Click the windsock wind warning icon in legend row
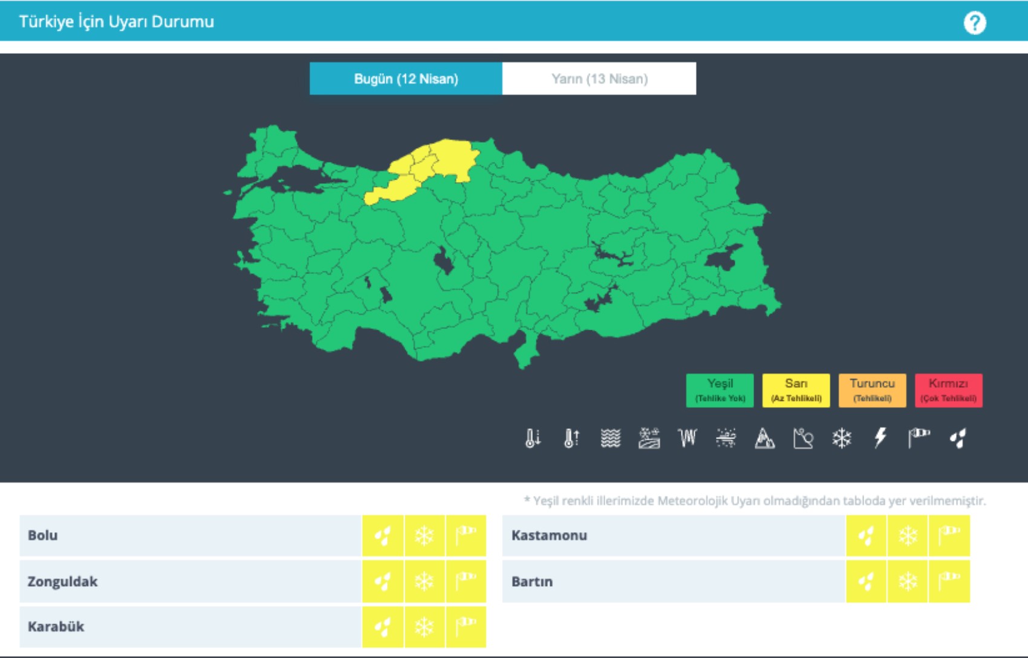The height and width of the screenshot is (658, 1028). [919, 438]
